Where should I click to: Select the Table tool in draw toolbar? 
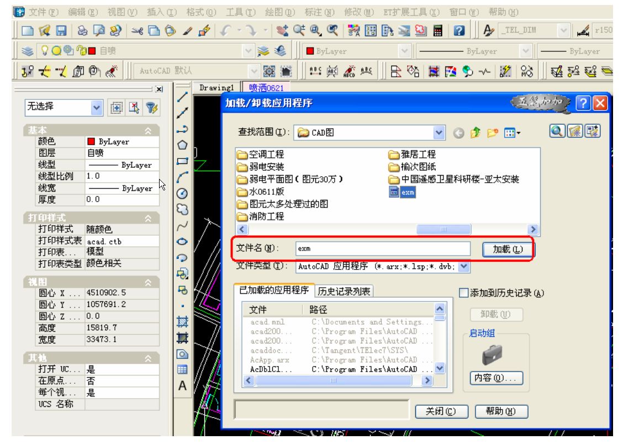tap(182, 369)
